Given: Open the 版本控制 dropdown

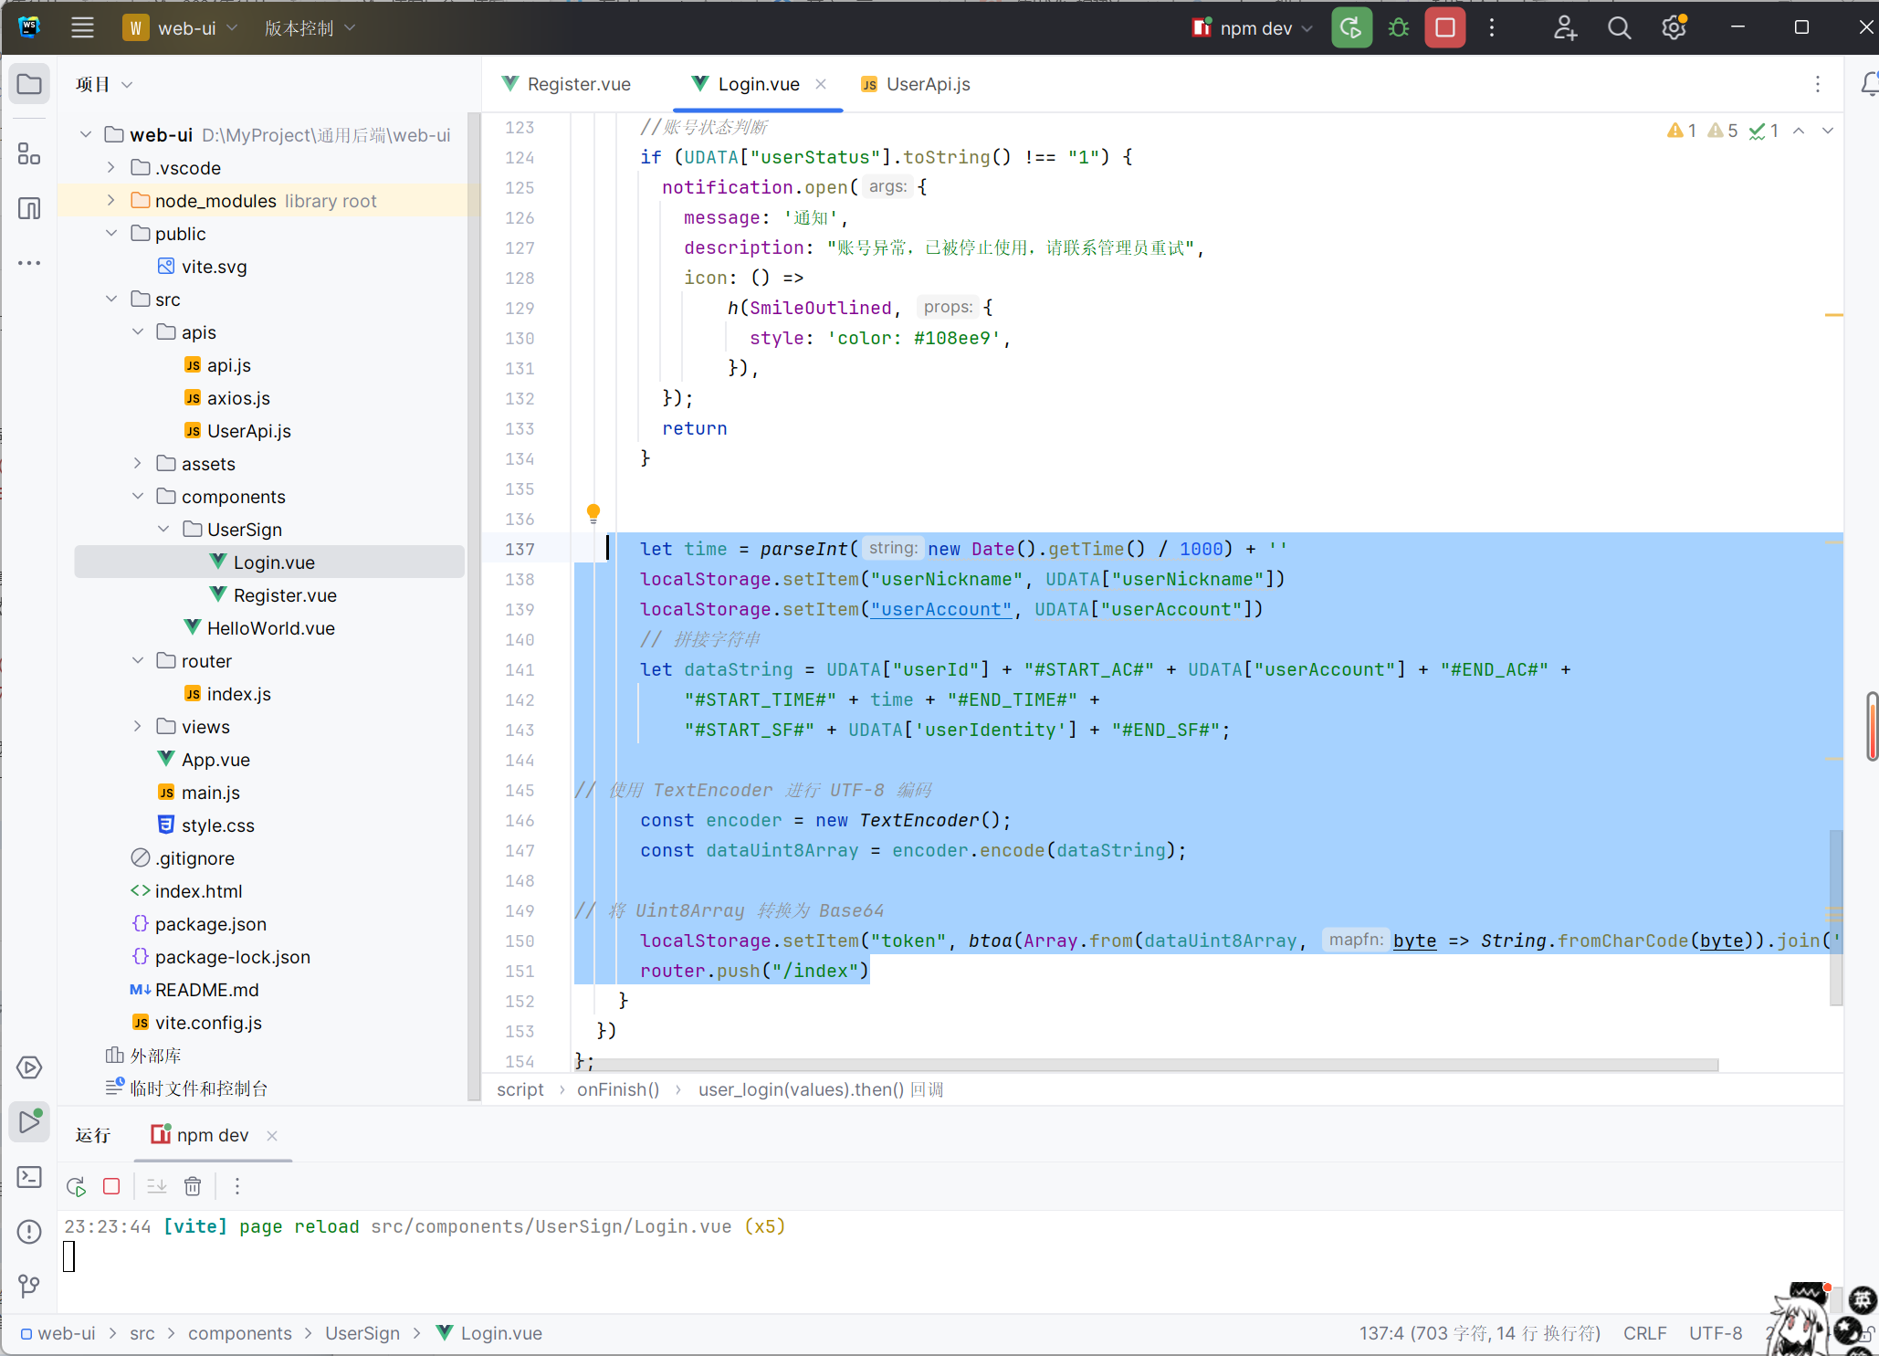Looking at the screenshot, I should point(310,28).
